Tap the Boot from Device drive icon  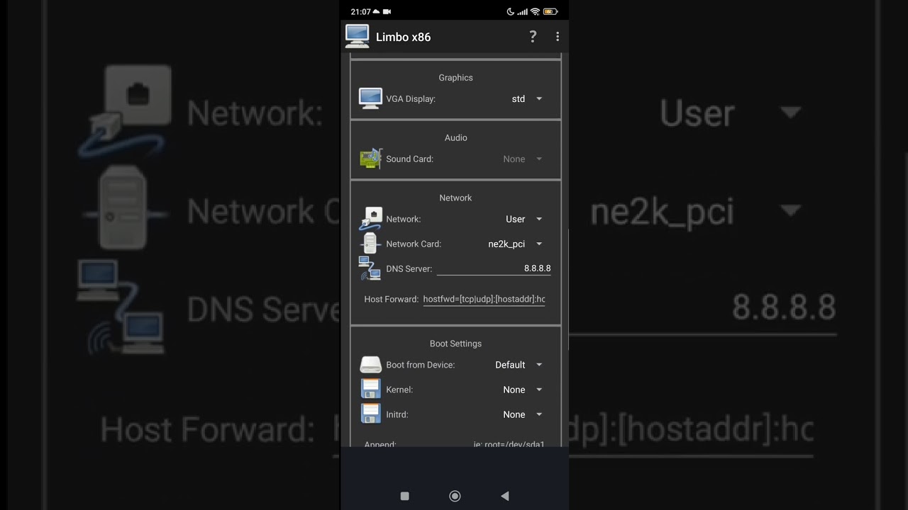(370, 365)
